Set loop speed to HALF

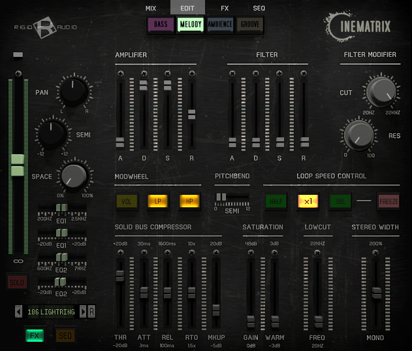(x=276, y=201)
